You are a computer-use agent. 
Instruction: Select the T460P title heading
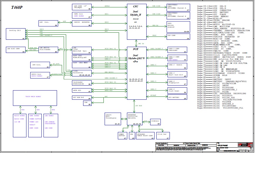(17, 7)
